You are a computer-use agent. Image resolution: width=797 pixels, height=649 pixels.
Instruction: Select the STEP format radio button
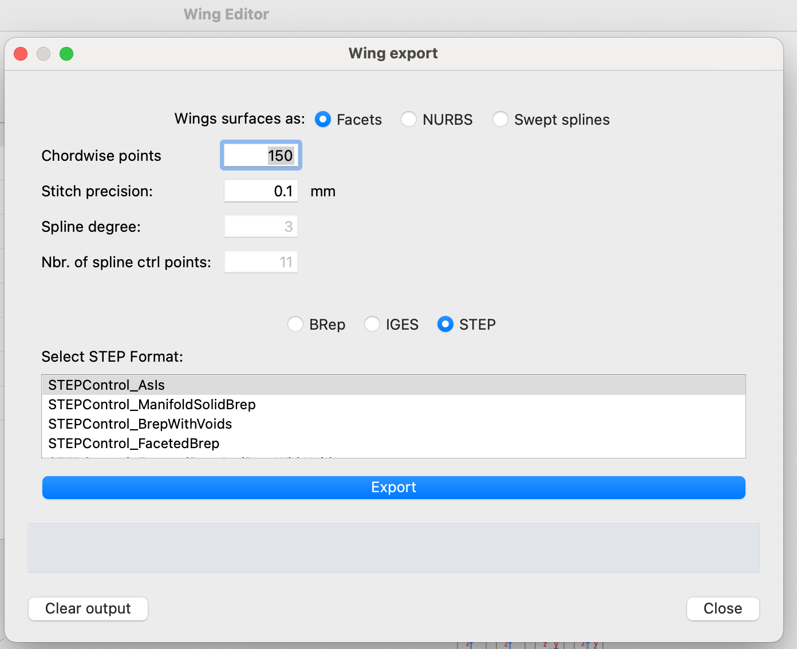point(445,324)
